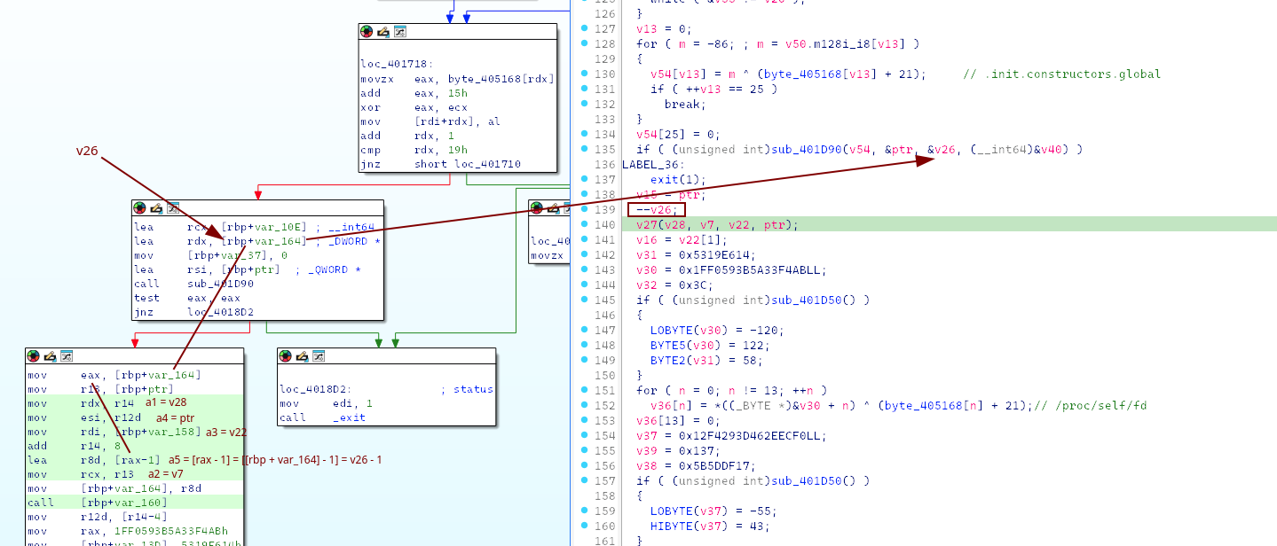Edit node comment on loc_4018D2 block
This screenshot has height=546, width=1277.
point(302,355)
